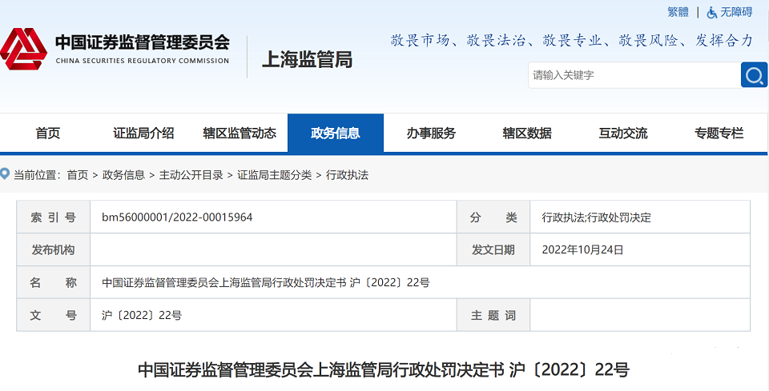Click the date 2022年10月24日

click(582, 249)
